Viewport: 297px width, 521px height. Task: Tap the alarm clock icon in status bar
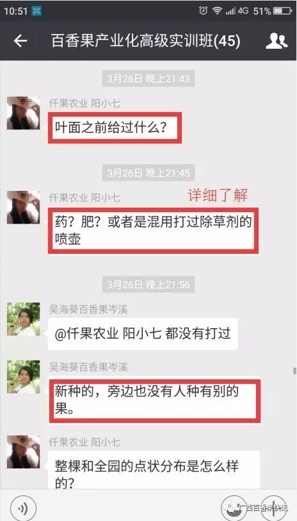pos(203,11)
